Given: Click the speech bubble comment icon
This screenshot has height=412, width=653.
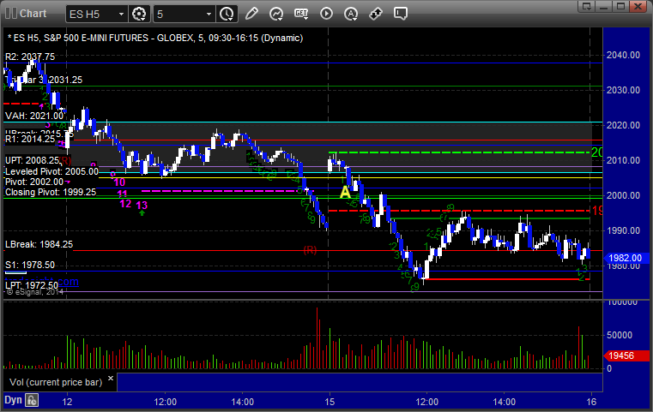Looking at the screenshot, I should coord(401,14).
